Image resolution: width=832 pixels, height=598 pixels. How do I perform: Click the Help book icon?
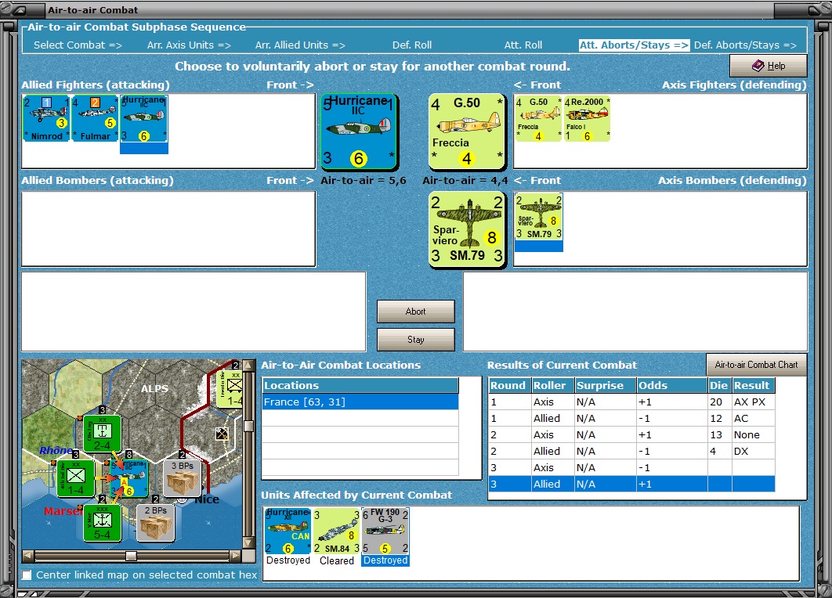pos(758,65)
